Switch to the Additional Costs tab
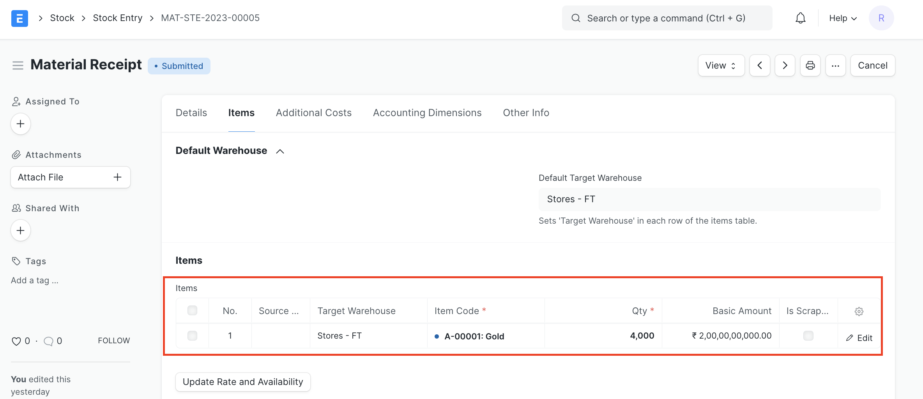The height and width of the screenshot is (399, 923). (313, 113)
